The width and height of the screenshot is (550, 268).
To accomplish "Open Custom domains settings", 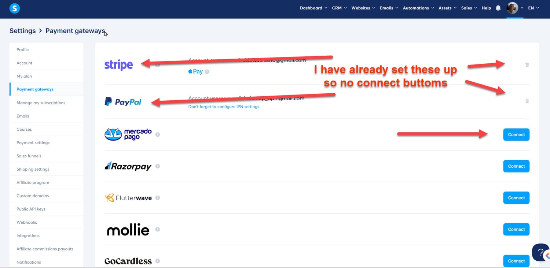I will (x=47, y=196).
